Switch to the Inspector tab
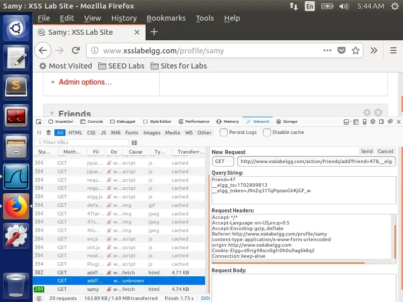This screenshot has width=403, height=302. (x=61, y=121)
